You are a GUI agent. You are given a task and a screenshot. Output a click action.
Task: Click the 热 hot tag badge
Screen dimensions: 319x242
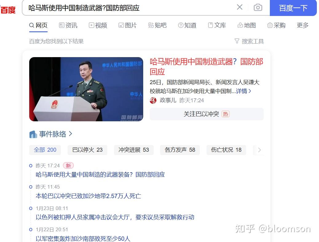[225, 114]
